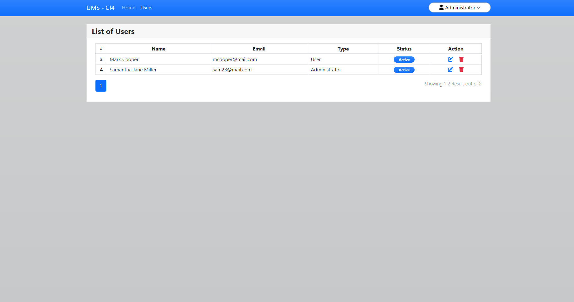Click the Administrator type cell in the table
The width and height of the screenshot is (574, 302).
[x=343, y=70]
